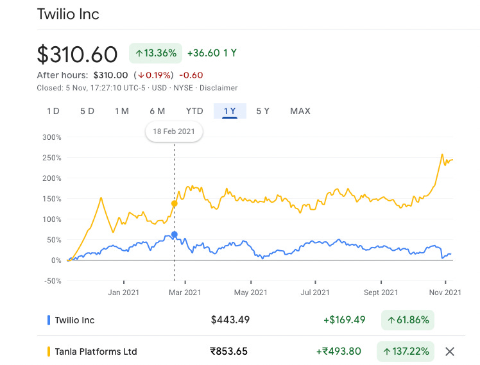Choose the YTD range tab
The width and height of the screenshot is (480, 365).
tap(194, 111)
